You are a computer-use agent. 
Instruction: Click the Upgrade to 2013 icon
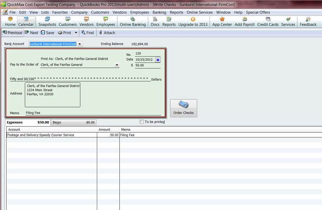(x=193, y=22)
